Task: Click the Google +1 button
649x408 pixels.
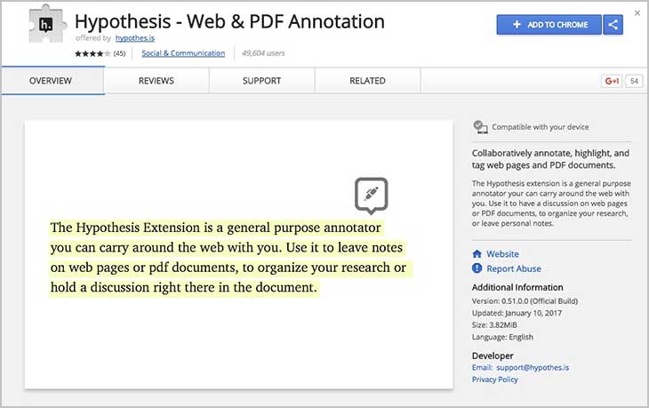Action: 612,81
